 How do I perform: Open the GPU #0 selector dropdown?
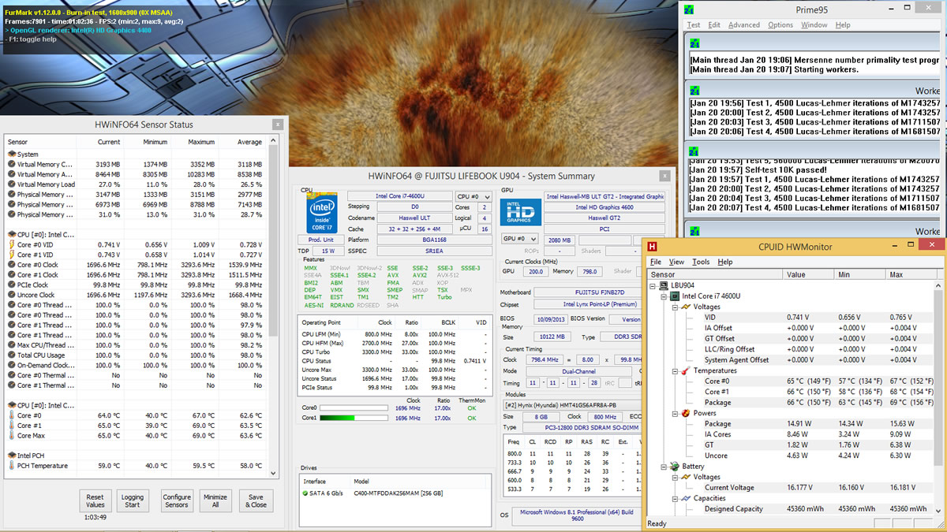521,239
